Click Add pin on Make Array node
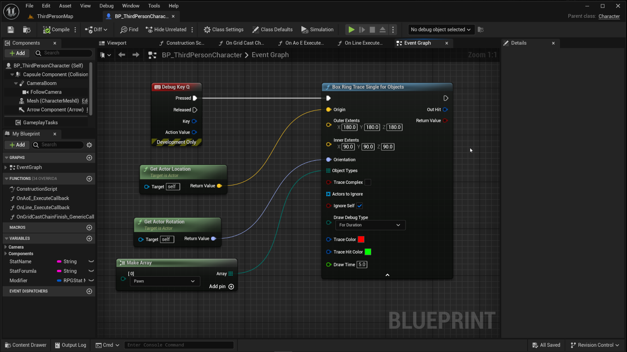The height and width of the screenshot is (352, 627). 221,286
